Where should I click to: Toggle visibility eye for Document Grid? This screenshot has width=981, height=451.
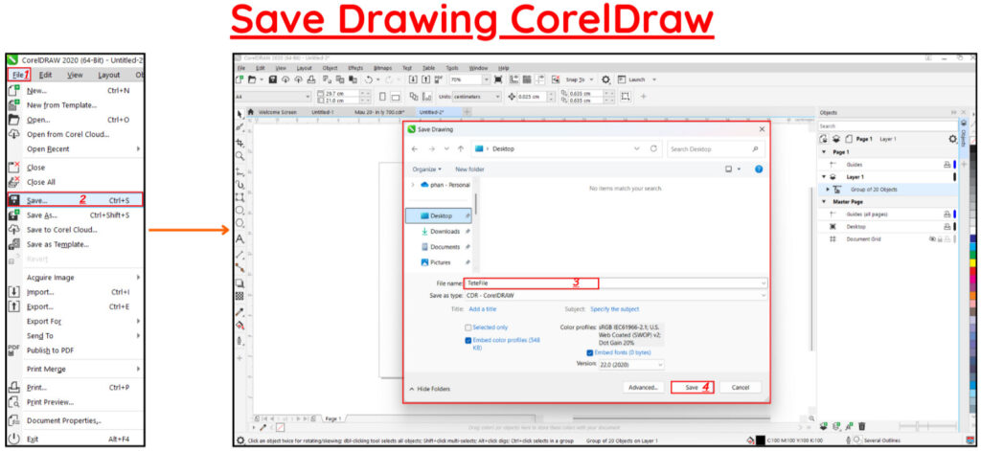coord(933,239)
